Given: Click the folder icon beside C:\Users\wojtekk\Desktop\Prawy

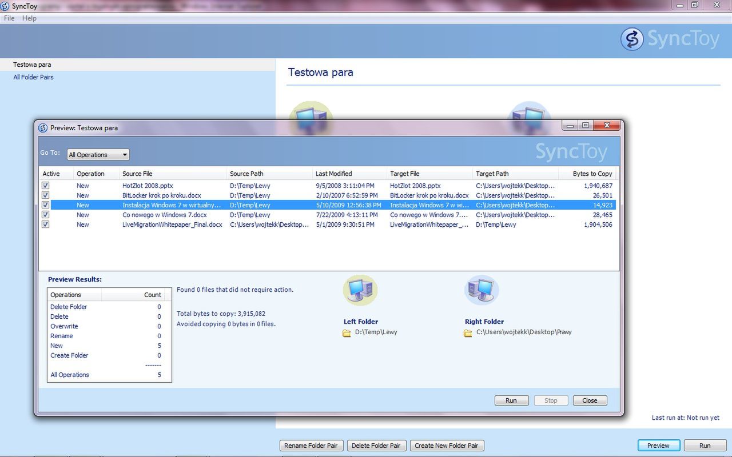Looking at the screenshot, I should pos(468,333).
